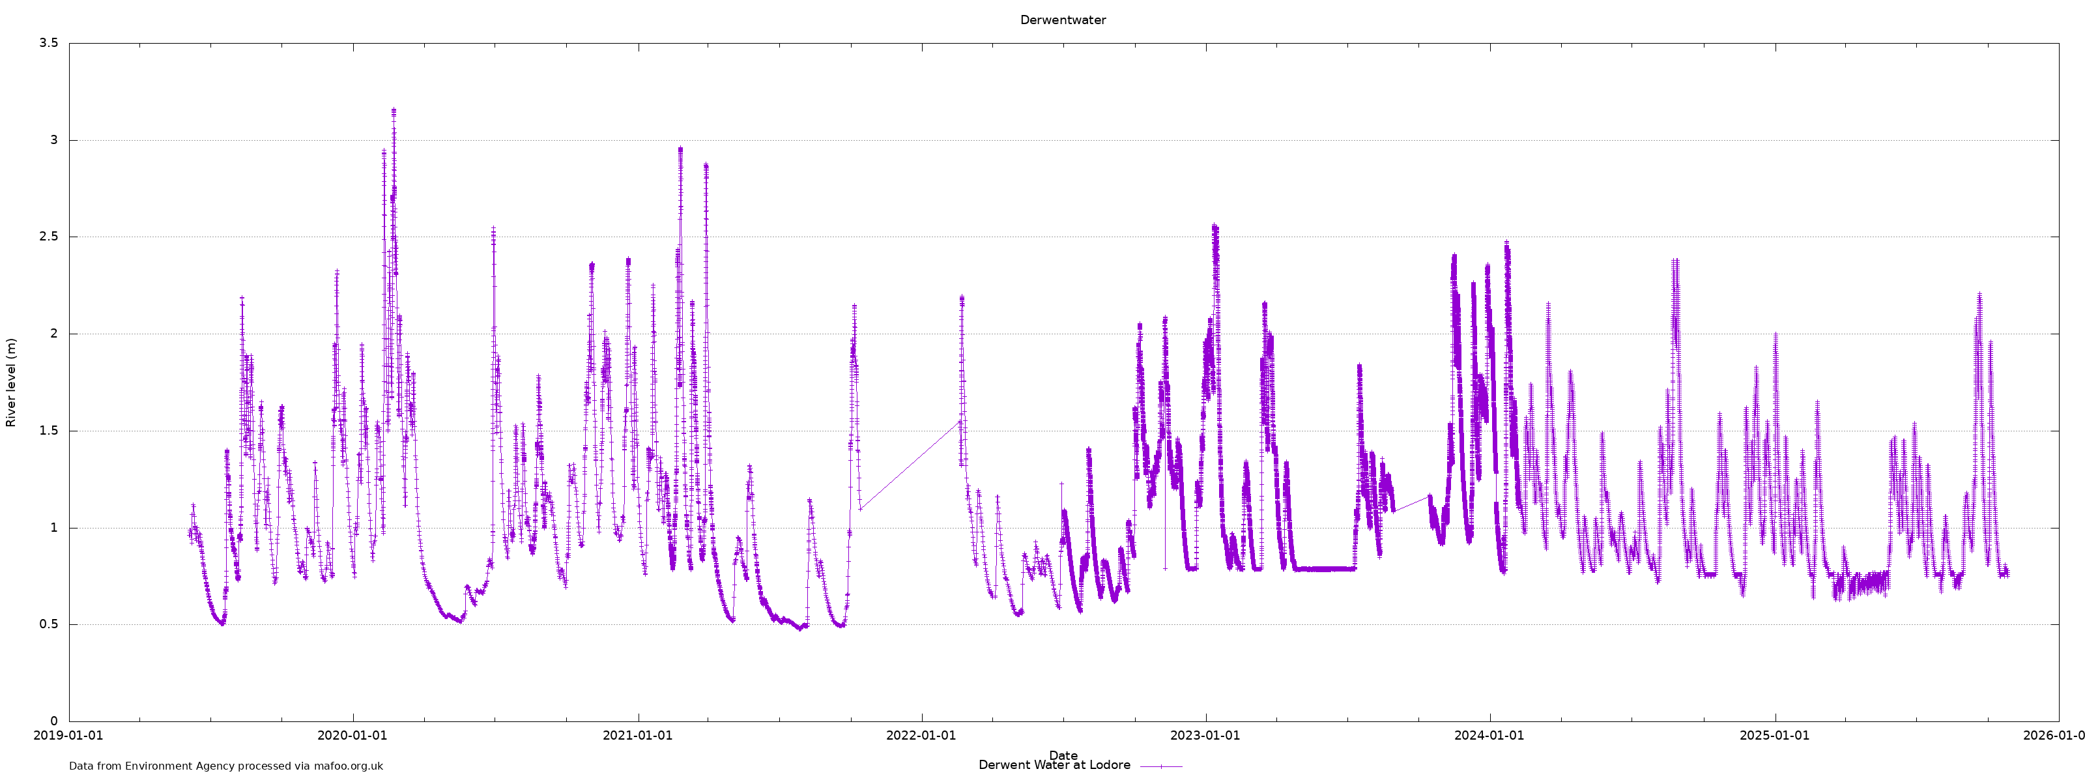
Task: Click the legend line sample marker
Action: click(1160, 766)
